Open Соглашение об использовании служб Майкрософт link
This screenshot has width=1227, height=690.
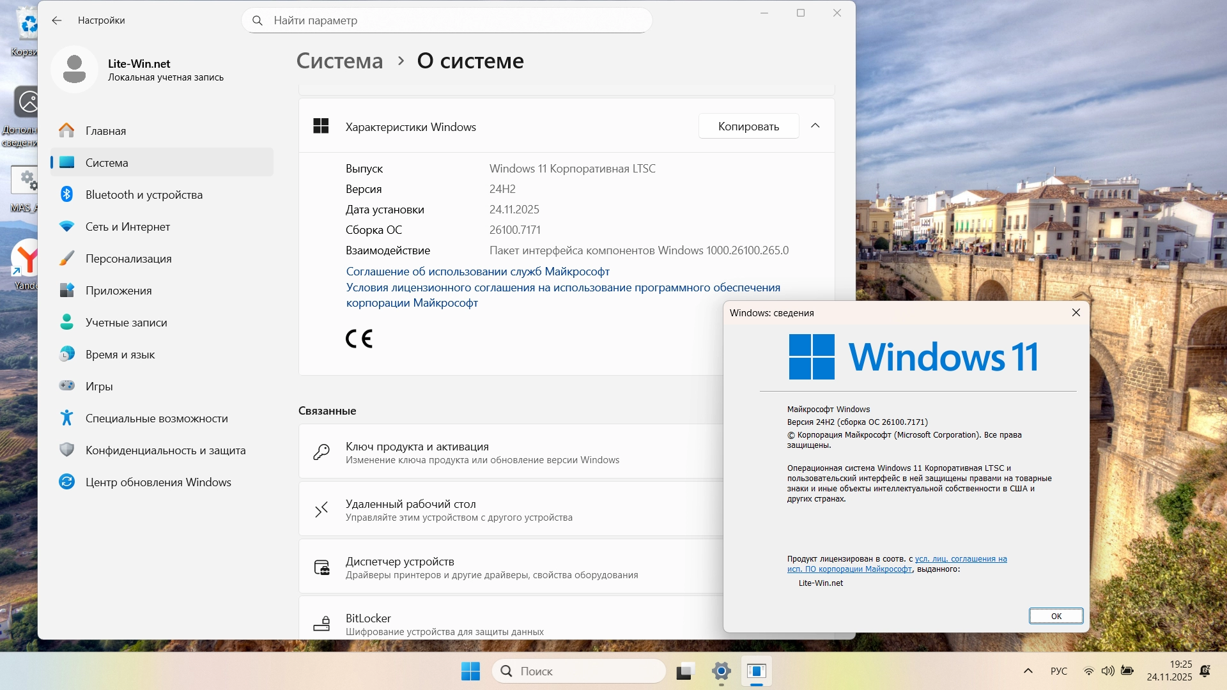coord(477,272)
